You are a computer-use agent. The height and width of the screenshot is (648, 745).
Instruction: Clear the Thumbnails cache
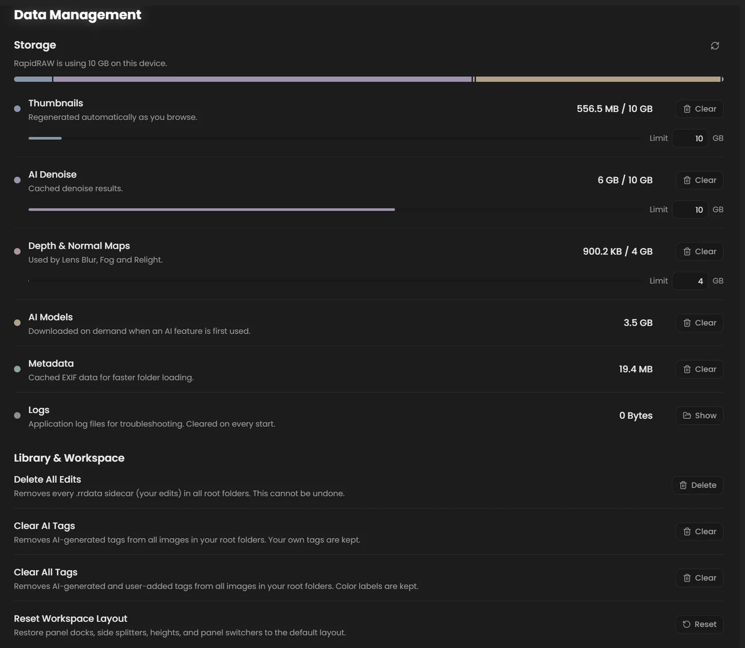click(x=699, y=109)
